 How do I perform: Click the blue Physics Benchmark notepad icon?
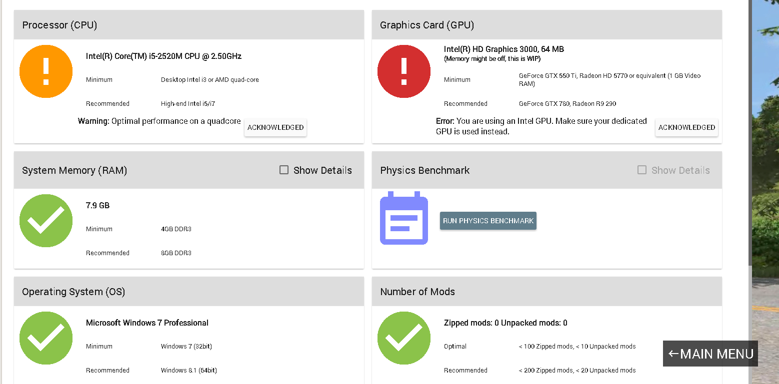click(x=404, y=218)
